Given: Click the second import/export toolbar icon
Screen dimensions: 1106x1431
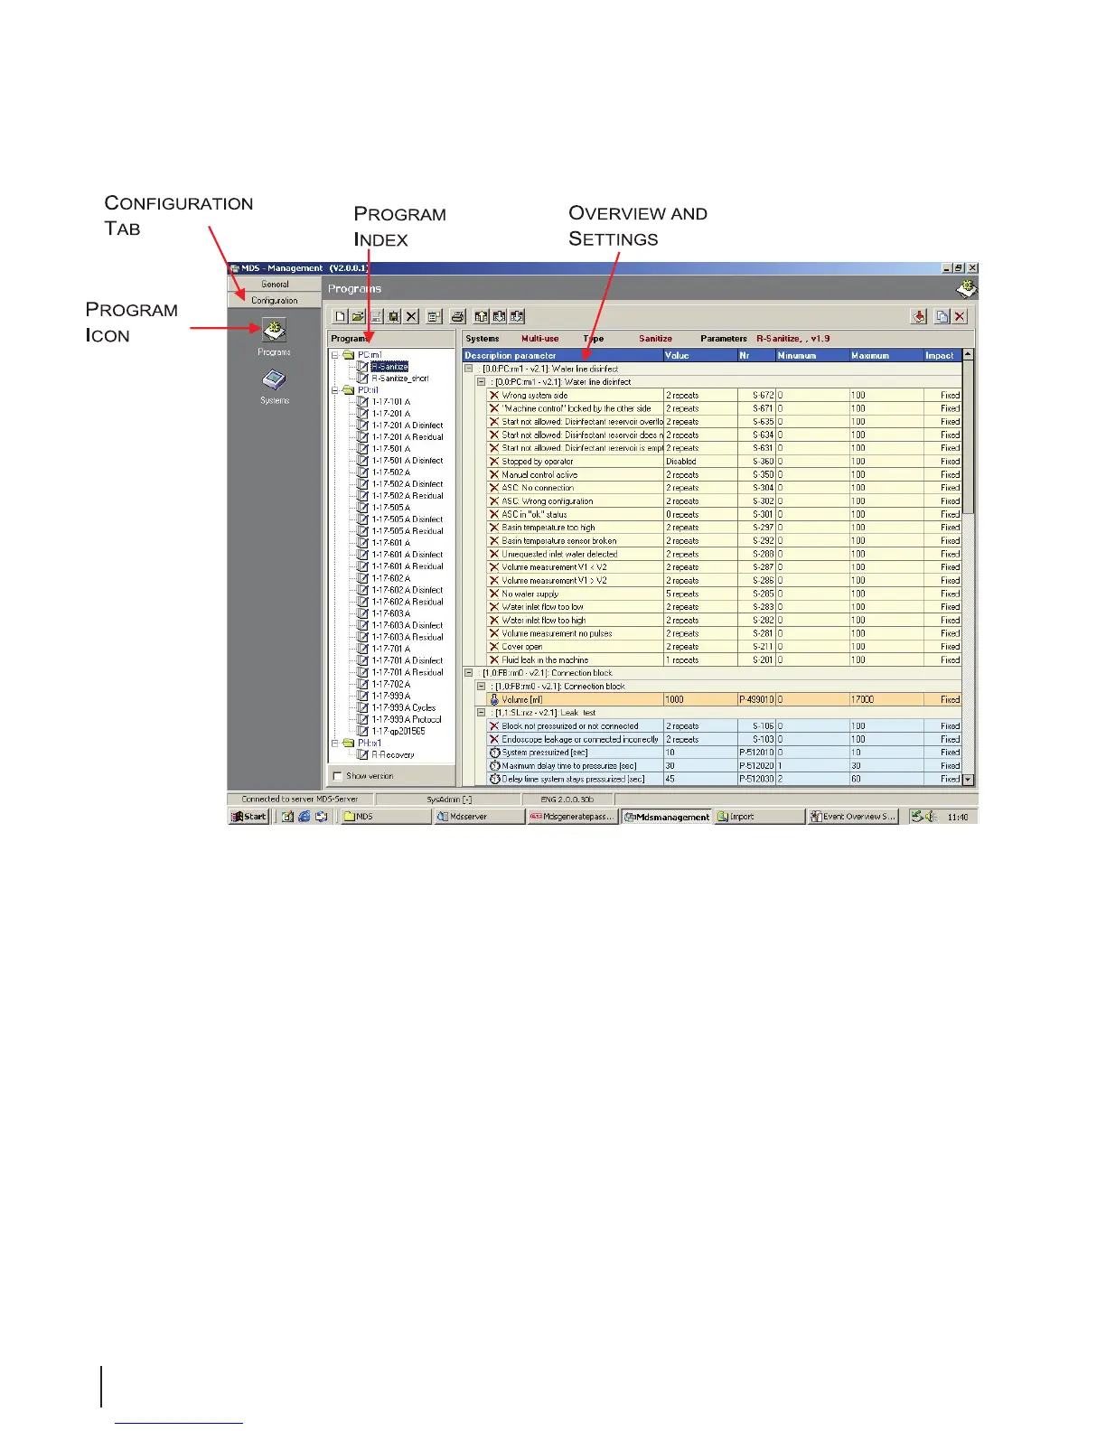Looking at the screenshot, I should click(499, 316).
